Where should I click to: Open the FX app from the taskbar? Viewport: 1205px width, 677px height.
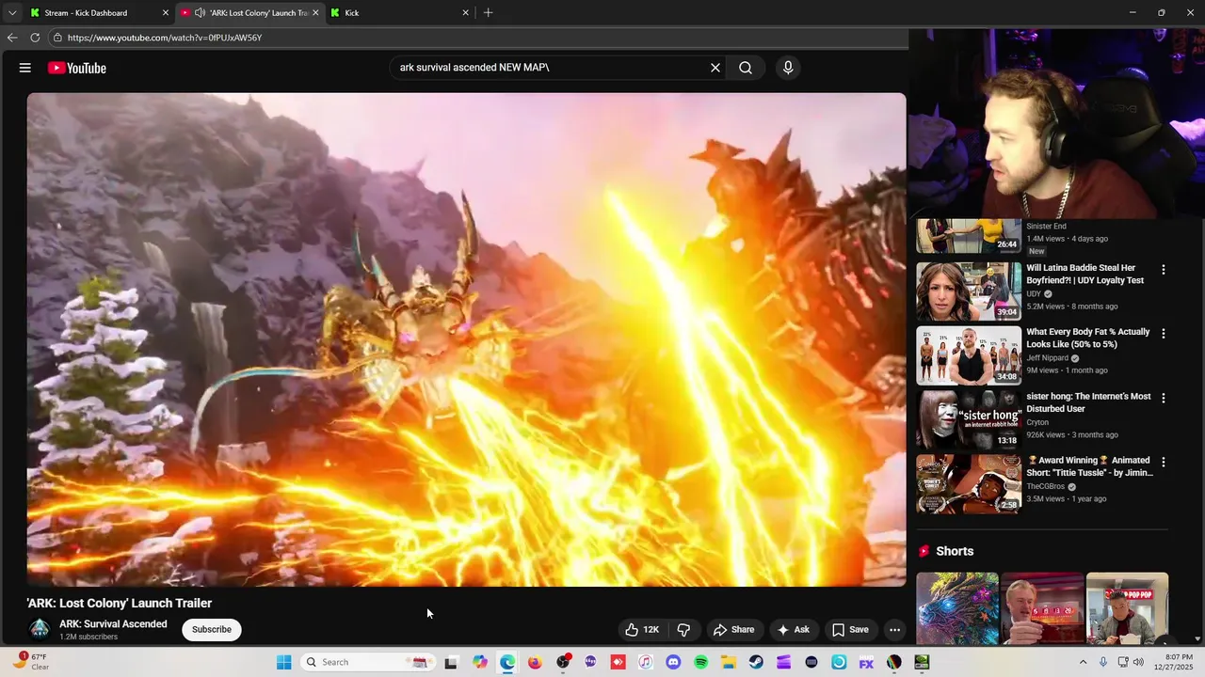click(x=866, y=662)
